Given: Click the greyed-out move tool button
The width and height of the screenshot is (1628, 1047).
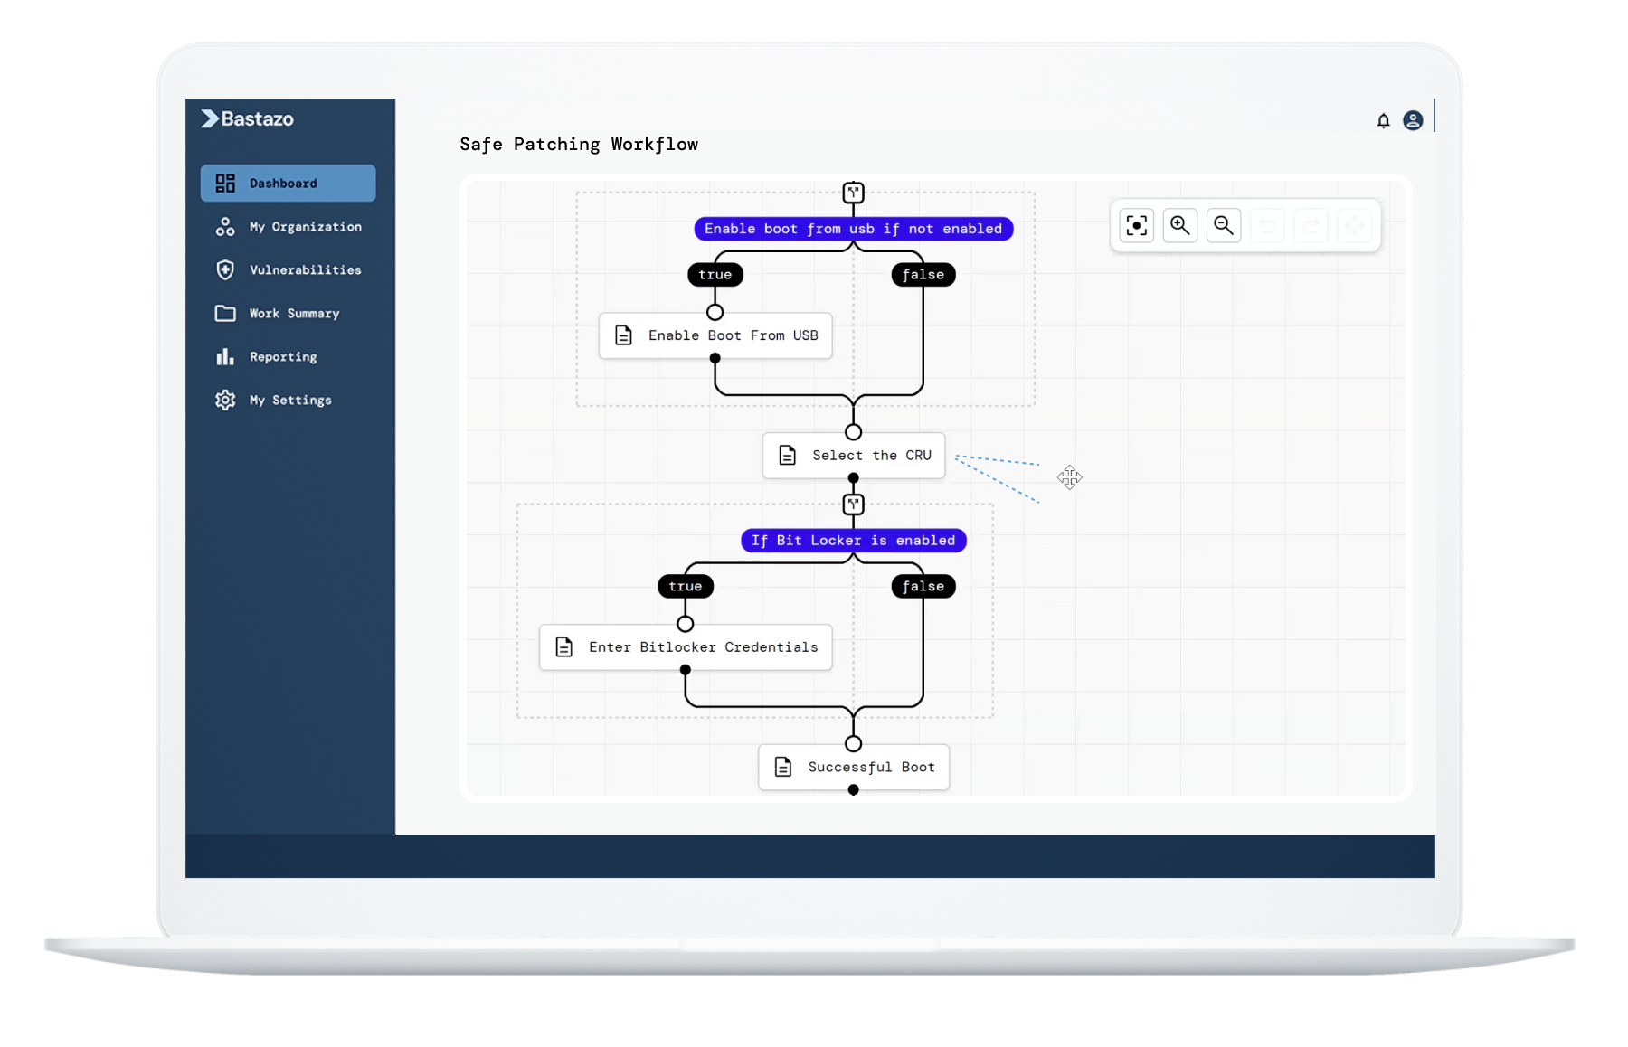Looking at the screenshot, I should tap(1354, 225).
